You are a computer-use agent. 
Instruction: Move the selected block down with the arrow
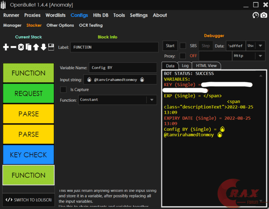43,47
